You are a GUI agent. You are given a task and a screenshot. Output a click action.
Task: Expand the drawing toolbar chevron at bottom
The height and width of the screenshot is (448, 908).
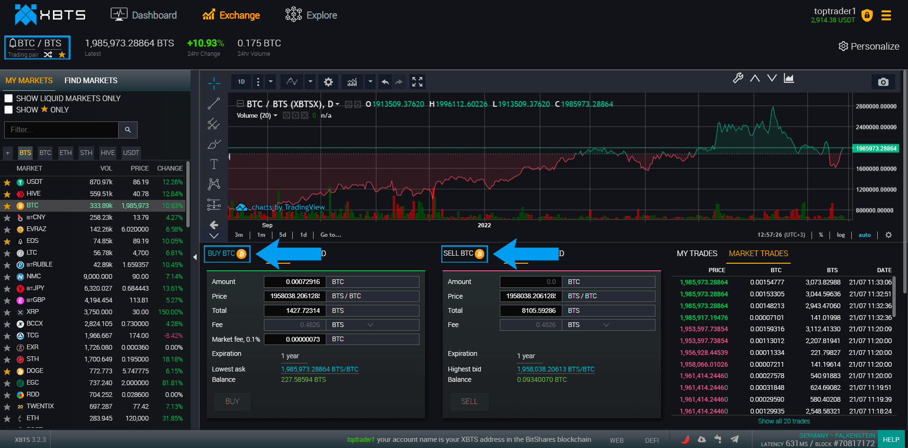coord(214,236)
